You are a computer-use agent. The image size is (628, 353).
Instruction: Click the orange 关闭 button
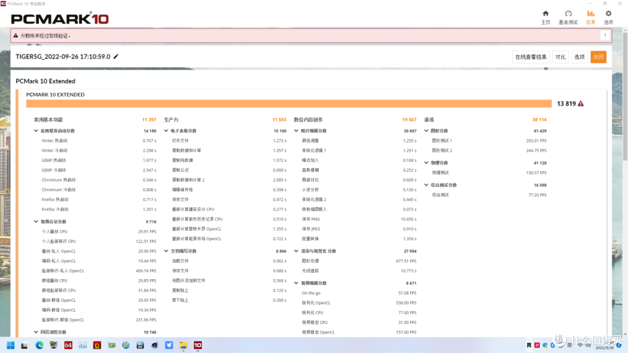pos(598,57)
